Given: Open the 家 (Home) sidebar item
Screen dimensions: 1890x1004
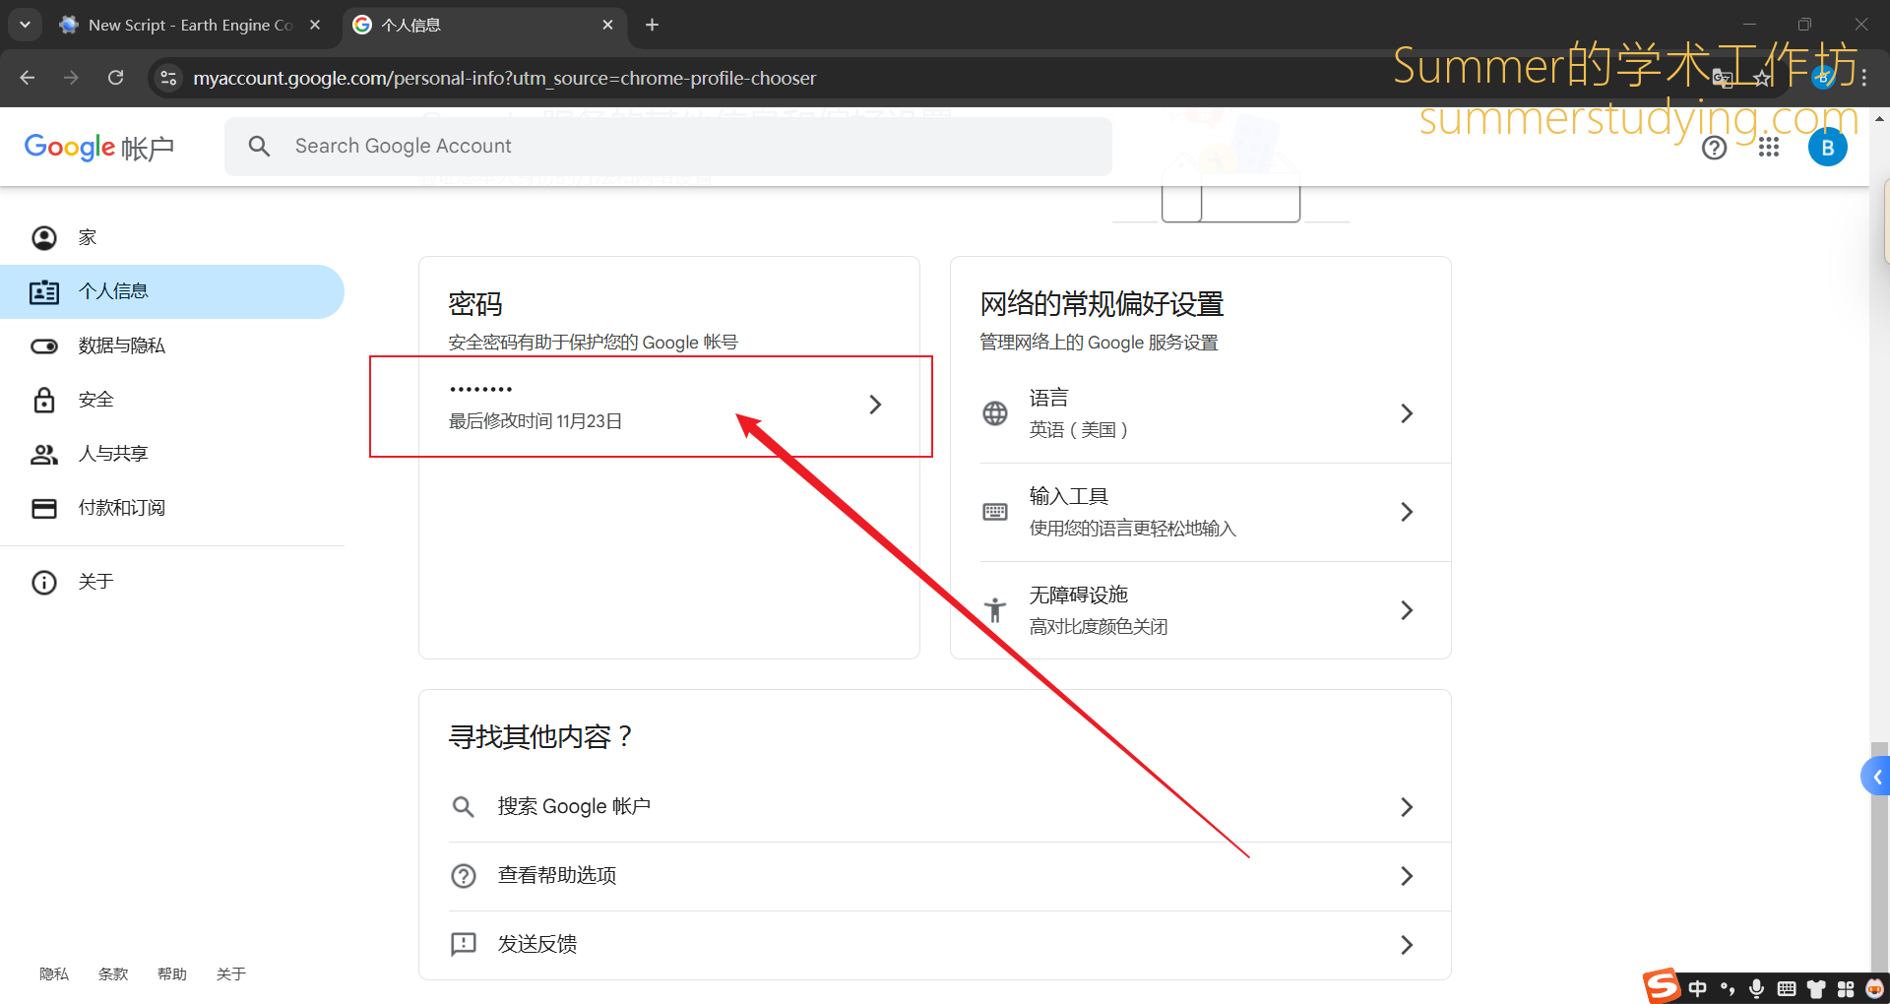Looking at the screenshot, I should pyautogui.click(x=172, y=237).
